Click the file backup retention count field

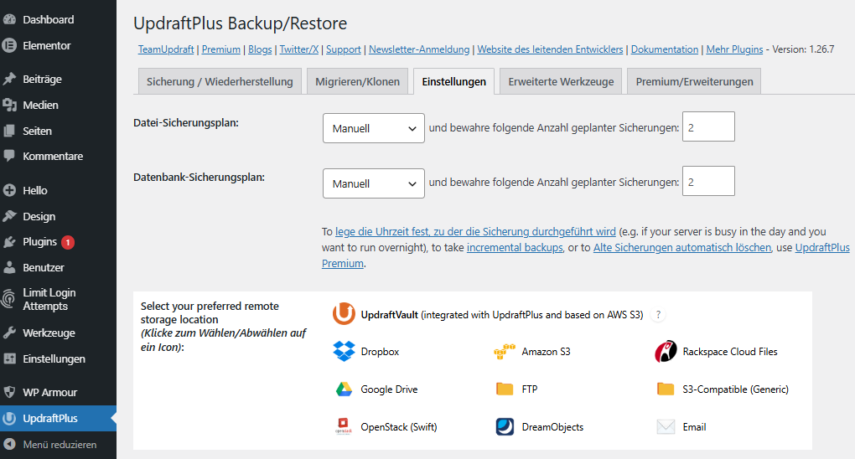click(708, 126)
